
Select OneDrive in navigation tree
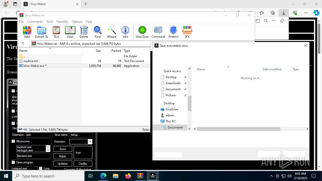(172, 109)
